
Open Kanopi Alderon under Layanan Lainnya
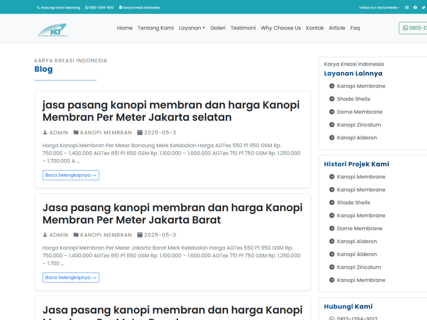[357, 138]
